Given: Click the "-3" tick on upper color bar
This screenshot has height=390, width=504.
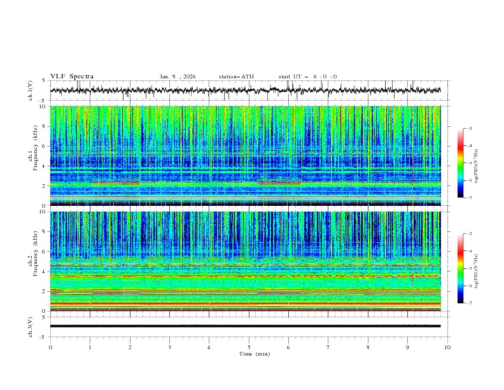Looking at the screenshot, I should (x=470, y=128).
